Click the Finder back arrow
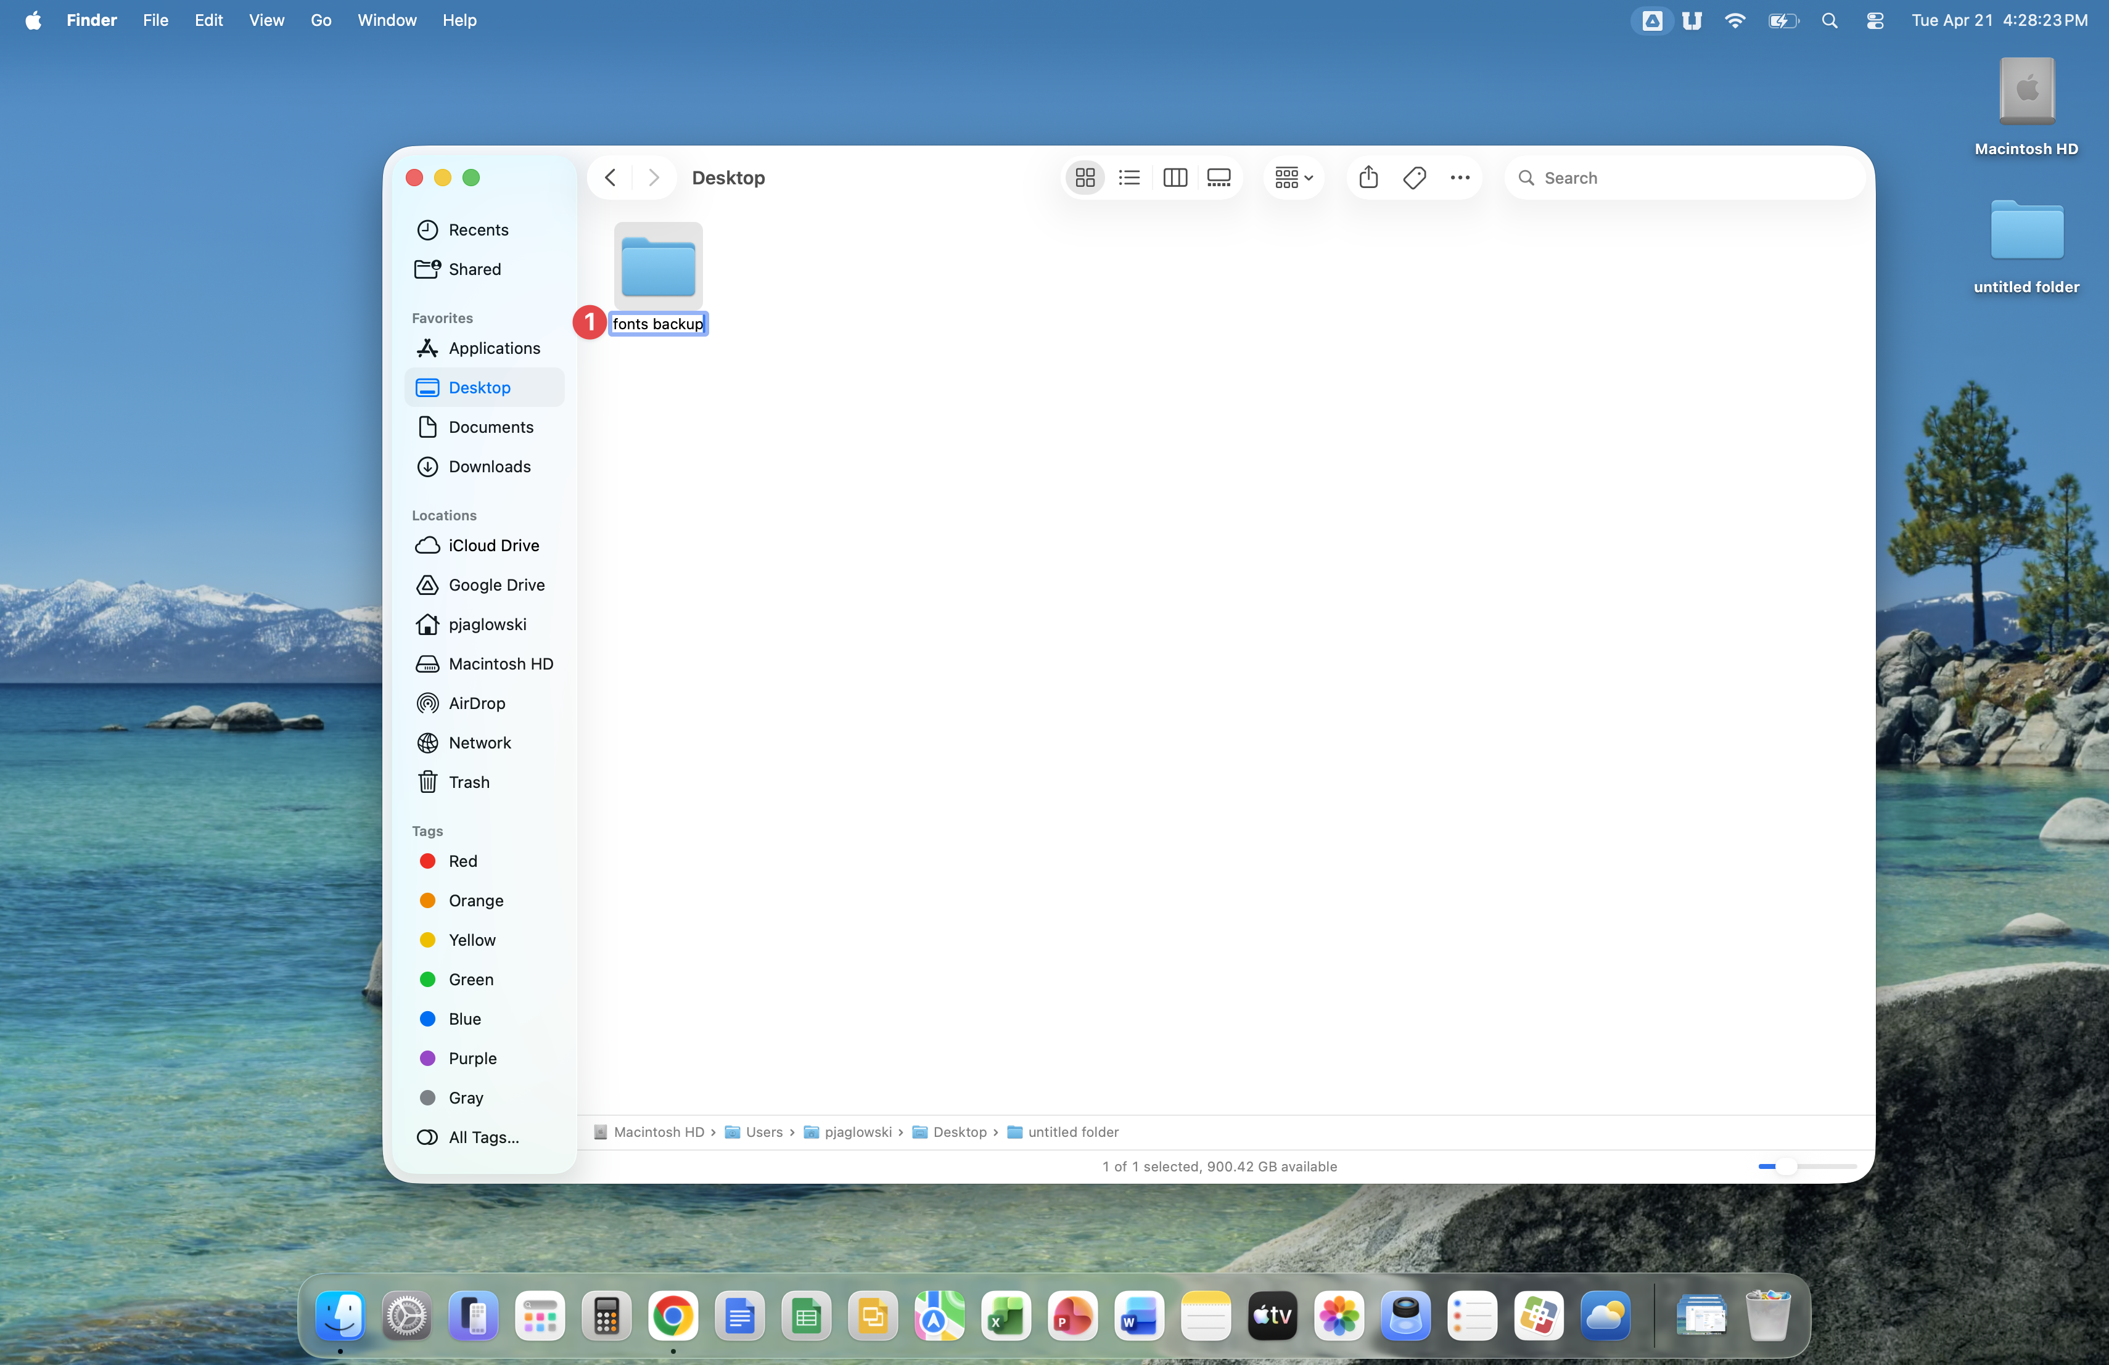This screenshot has height=1365, width=2109. point(610,178)
